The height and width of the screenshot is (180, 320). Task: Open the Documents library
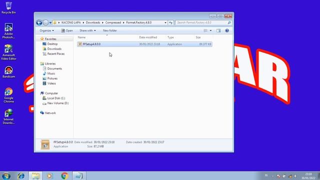point(54,68)
